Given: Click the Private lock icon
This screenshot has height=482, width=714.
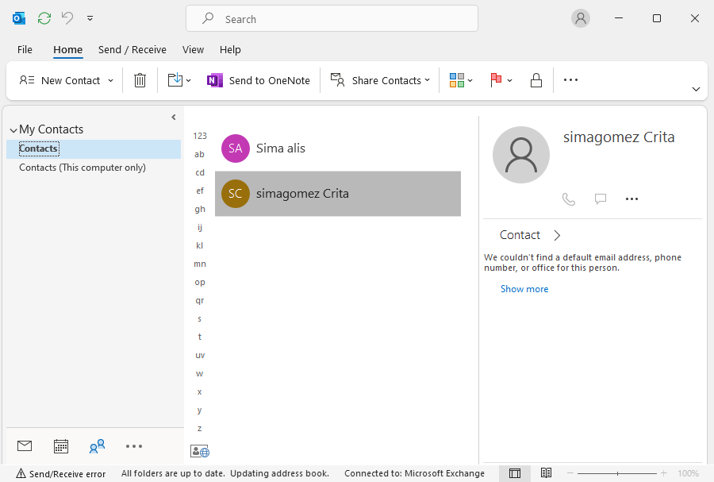Looking at the screenshot, I should pyautogui.click(x=536, y=80).
